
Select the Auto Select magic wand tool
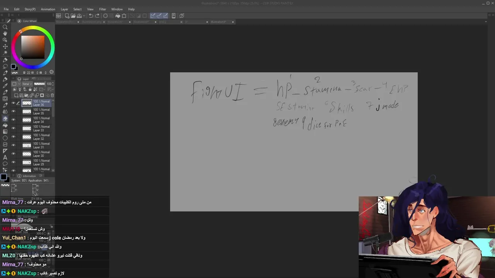tap(5, 53)
